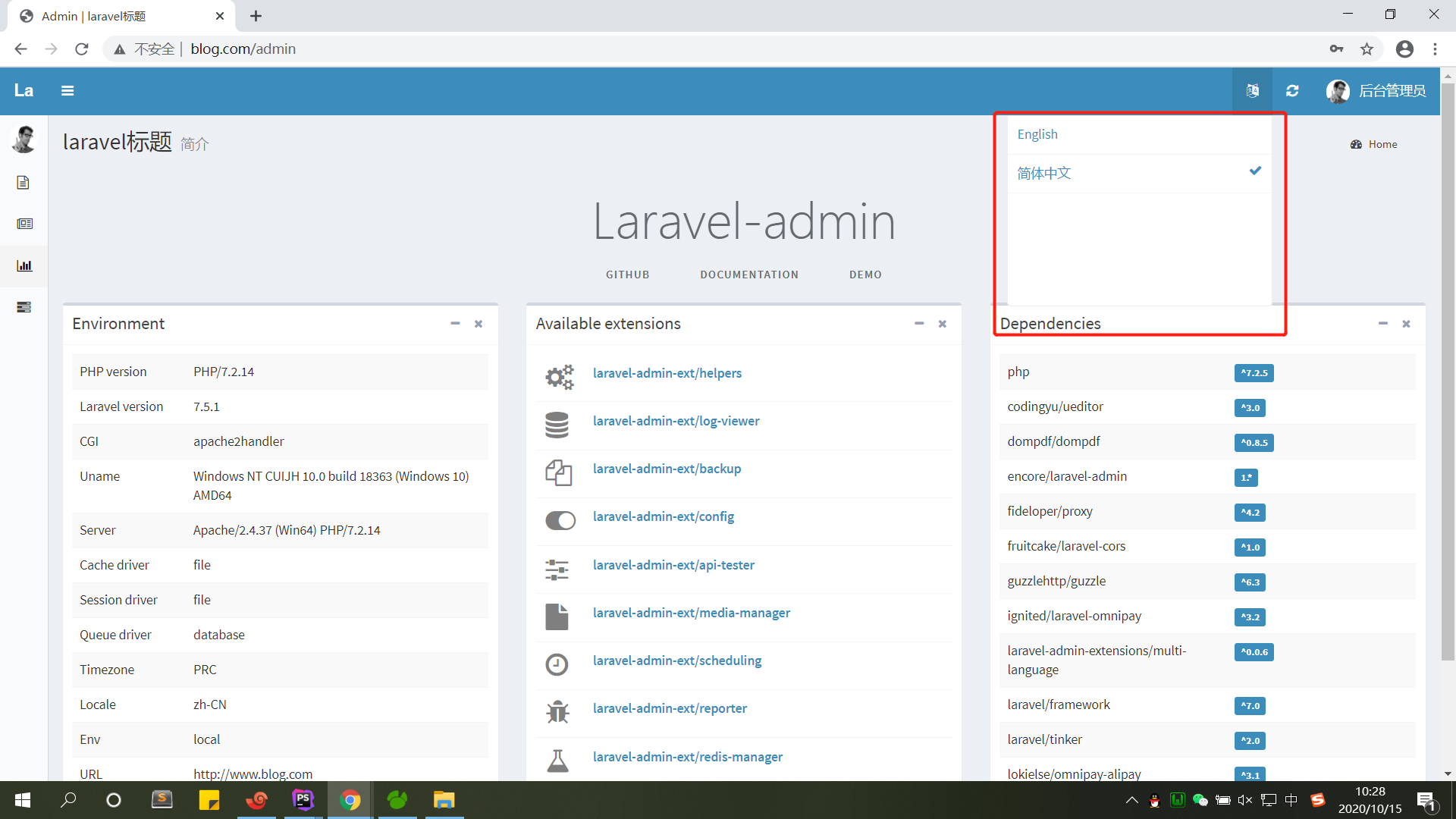
Task: Open the DEMO link
Action: tap(865, 275)
